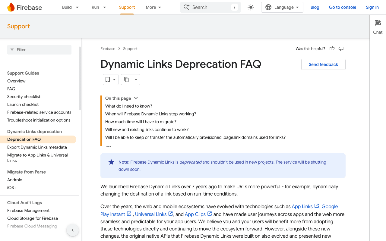Click the external link icon after App Links
Image resolution: width=386 pixels, height=241 pixels.
pyautogui.click(x=317, y=206)
